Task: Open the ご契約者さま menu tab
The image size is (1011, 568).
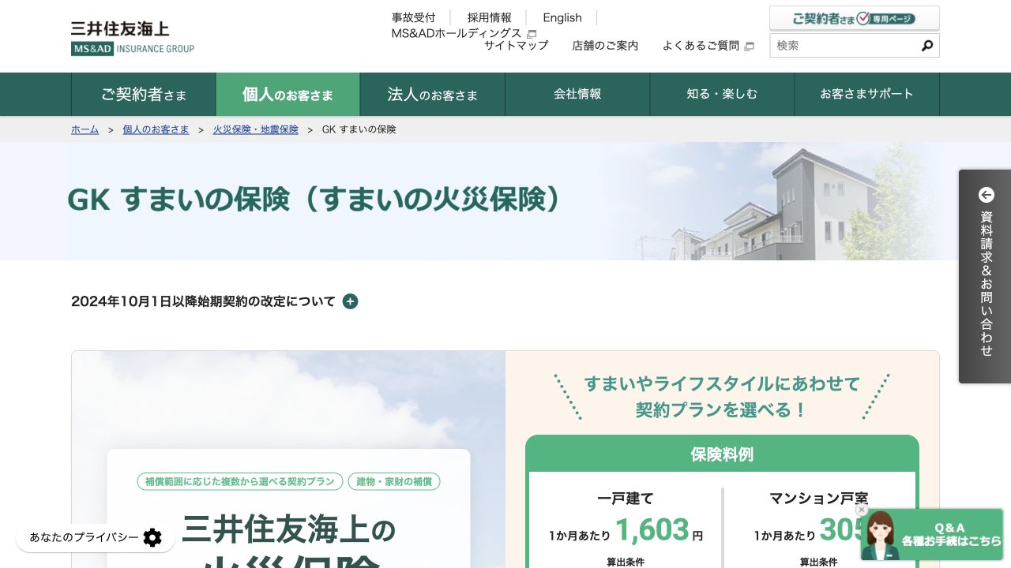Action: (x=144, y=95)
